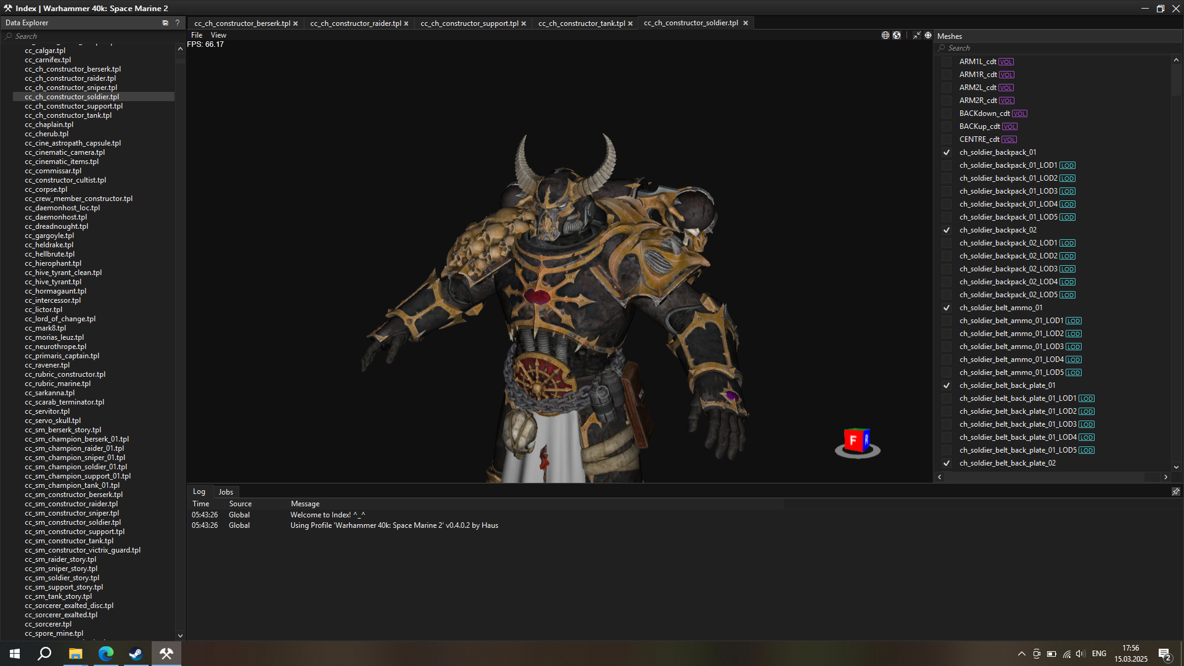Screen dimensions: 1184x666
Task: Uncheck ch_soldier_belt_back_plate_01 mesh
Action: point(947,385)
